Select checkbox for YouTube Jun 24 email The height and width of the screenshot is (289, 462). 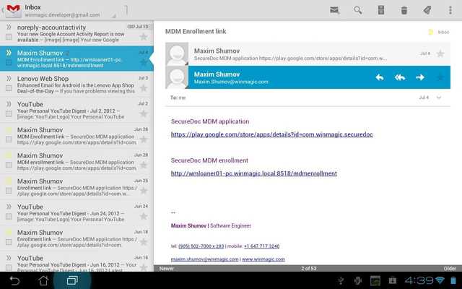click(9, 216)
